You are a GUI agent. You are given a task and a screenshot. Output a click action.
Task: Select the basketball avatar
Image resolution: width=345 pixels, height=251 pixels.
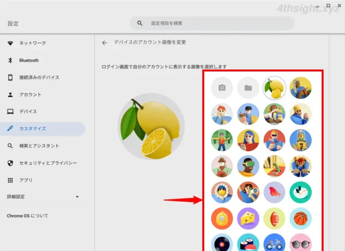coord(300,219)
